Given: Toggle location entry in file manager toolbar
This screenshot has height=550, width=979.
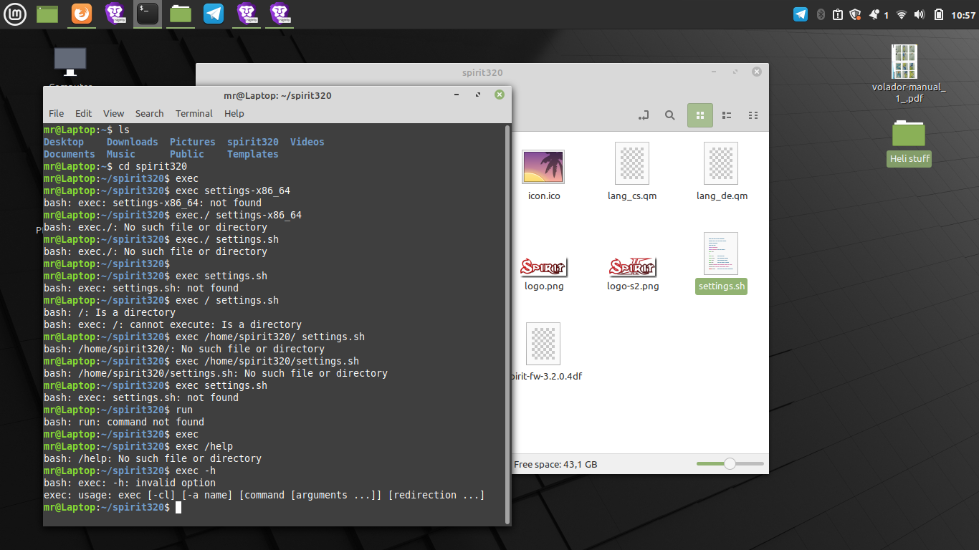Looking at the screenshot, I should point(643,115).
